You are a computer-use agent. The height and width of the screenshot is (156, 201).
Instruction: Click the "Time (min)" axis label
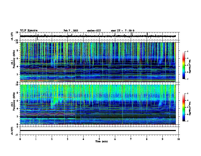coord(102,141)
